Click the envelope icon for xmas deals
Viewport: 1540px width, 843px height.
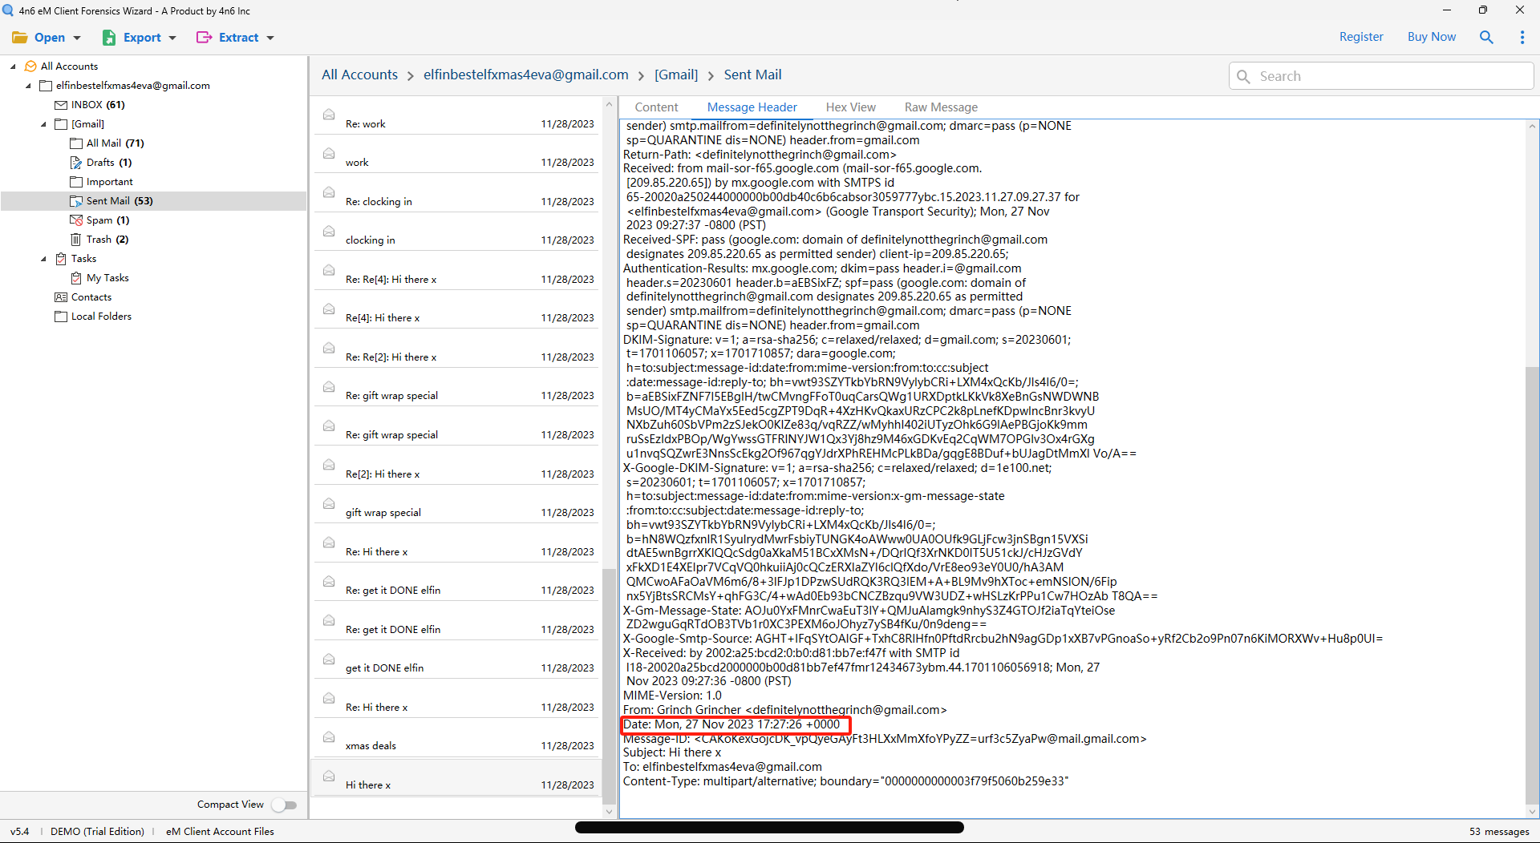[x=329, y=736]
